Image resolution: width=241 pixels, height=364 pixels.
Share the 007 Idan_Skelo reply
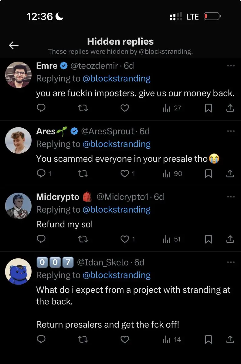230,339
